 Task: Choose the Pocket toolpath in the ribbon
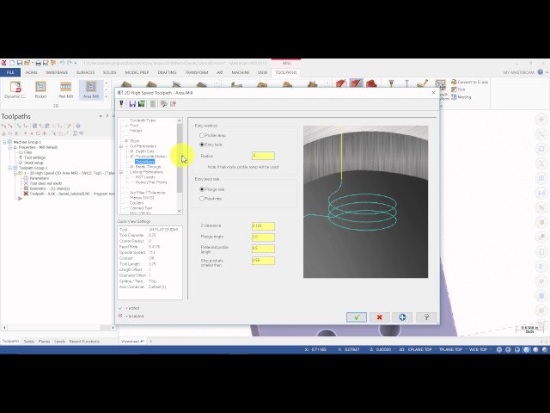pyautogui.click(x=40, y=89)
